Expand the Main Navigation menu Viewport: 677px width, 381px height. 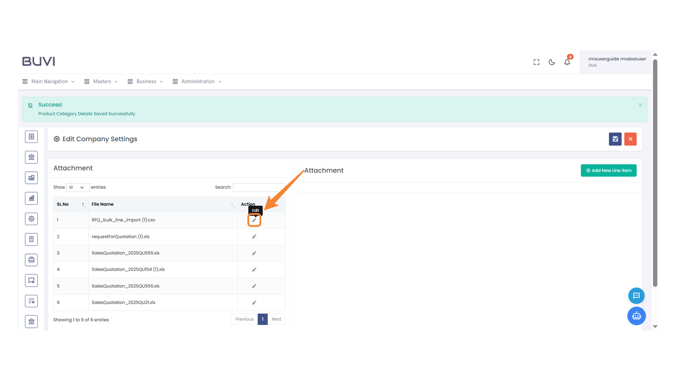click(49, 81)
